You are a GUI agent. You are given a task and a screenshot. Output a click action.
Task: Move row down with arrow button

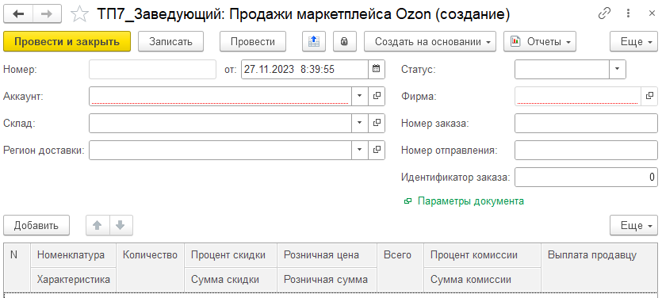(x=121, y=225)
